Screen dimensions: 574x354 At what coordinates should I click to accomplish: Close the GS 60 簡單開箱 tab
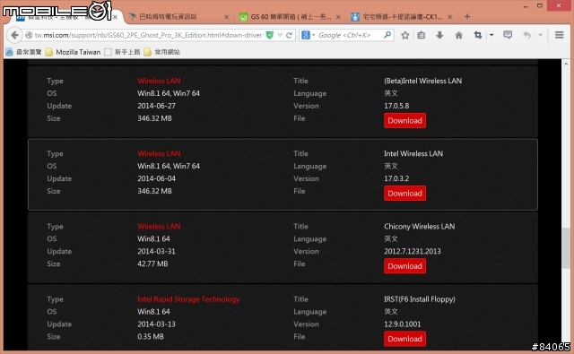[338, 17]
